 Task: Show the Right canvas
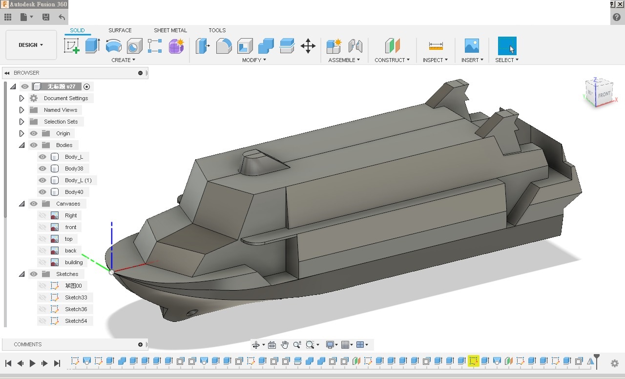(x=42, y=215)
